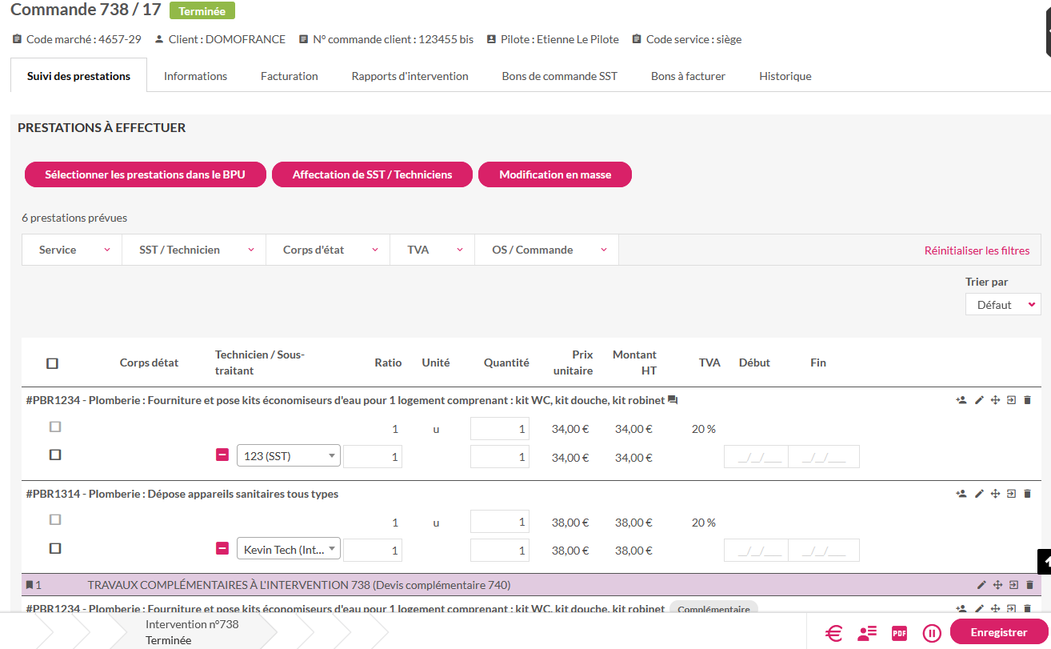This screenshot has width=1051, height=649.
Task: Open the euro pricing icon in footer
Action: (x=833, y=633)
